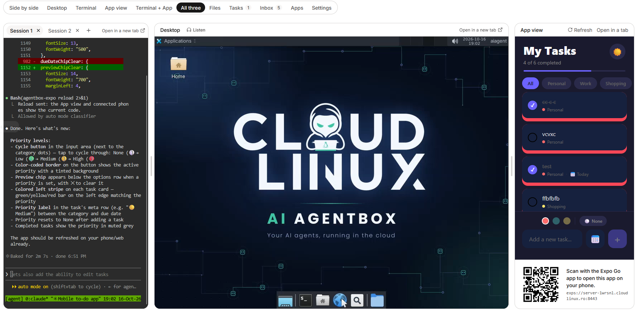The width and height of the screenshot is (639, 314).
Task: Open the Applications menu in desktop panel
Action: (177, 41)
